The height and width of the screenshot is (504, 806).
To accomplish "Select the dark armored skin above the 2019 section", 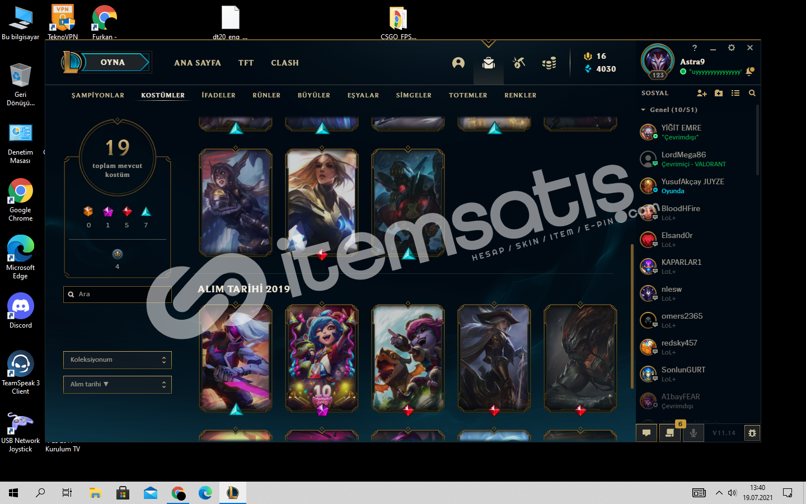I will coord(408,203).
